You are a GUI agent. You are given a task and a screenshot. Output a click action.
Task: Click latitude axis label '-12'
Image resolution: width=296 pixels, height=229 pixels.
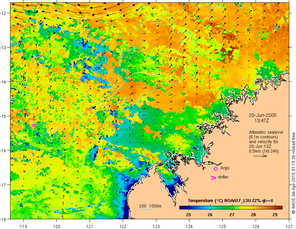(x=4, y=13)
